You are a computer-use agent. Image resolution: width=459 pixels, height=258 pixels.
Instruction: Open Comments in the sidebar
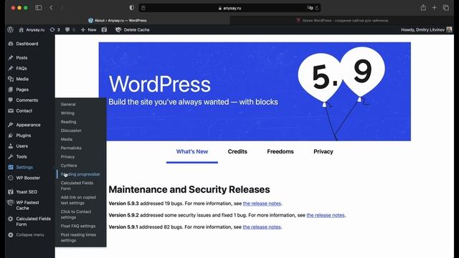(27, 100)
